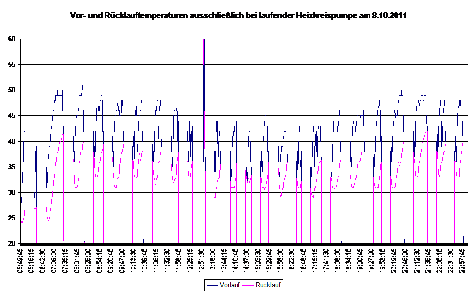Screen dimensions: 475x295
Task: Click the bottom y-axis value label
Action: tap(13, 243)
